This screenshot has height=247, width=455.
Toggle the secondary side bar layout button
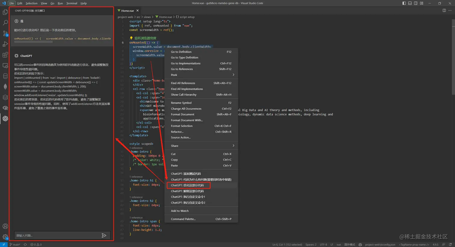click(416, 3)
